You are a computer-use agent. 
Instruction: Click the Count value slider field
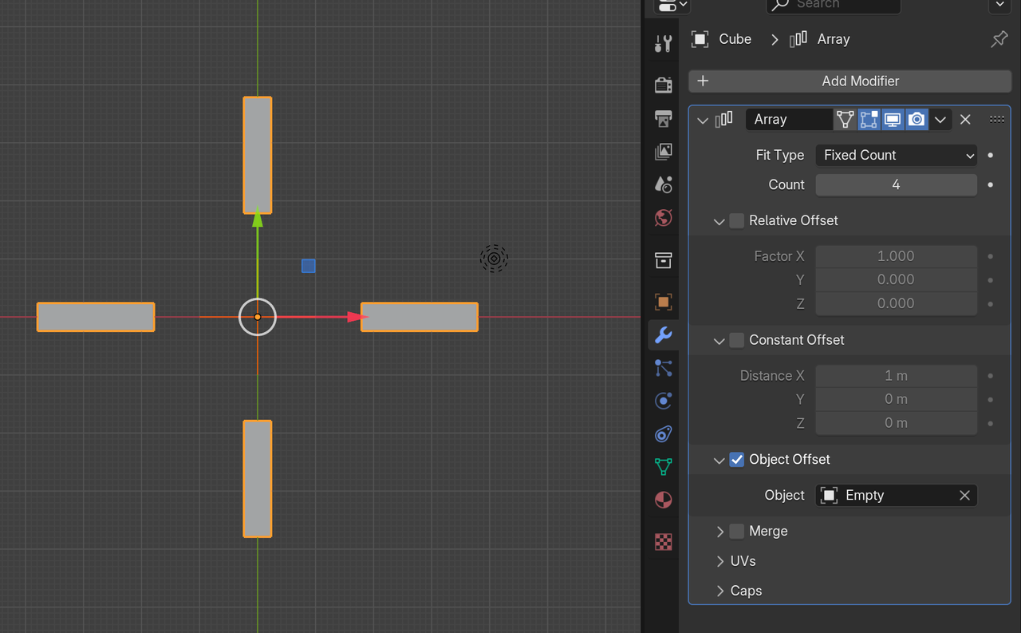pos(897,184)
